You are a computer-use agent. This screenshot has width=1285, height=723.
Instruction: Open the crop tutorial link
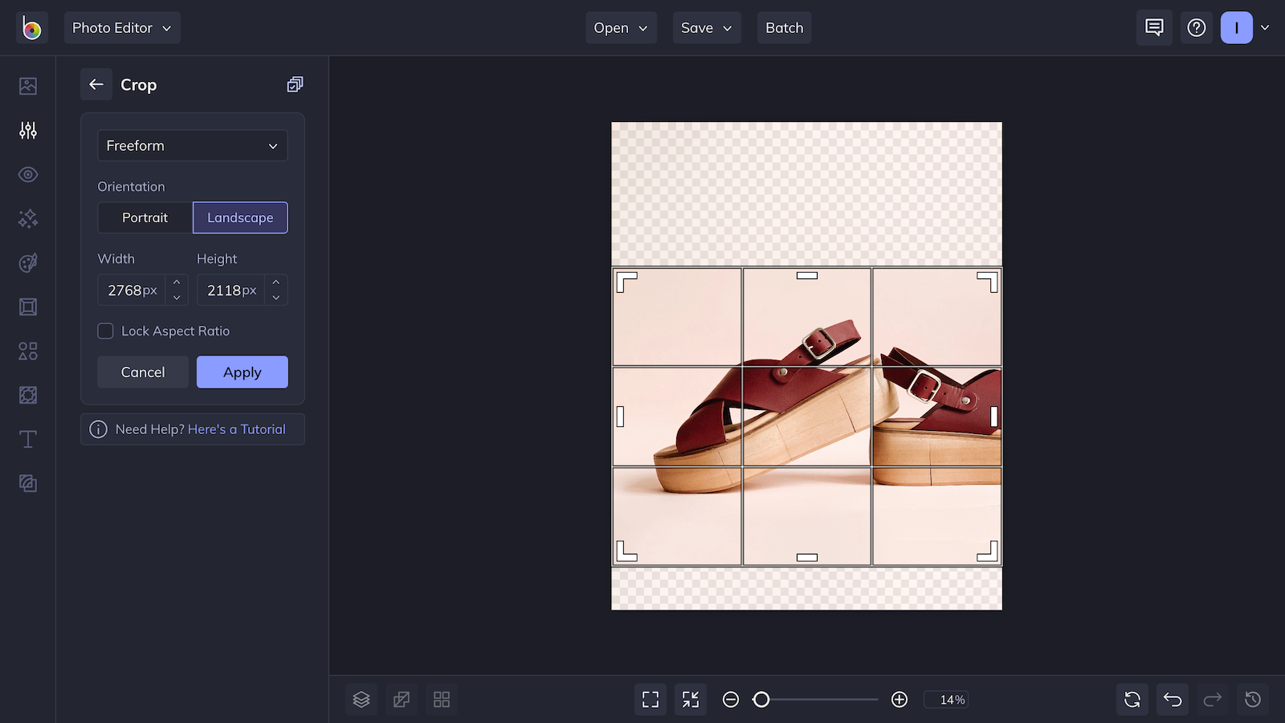236,429
